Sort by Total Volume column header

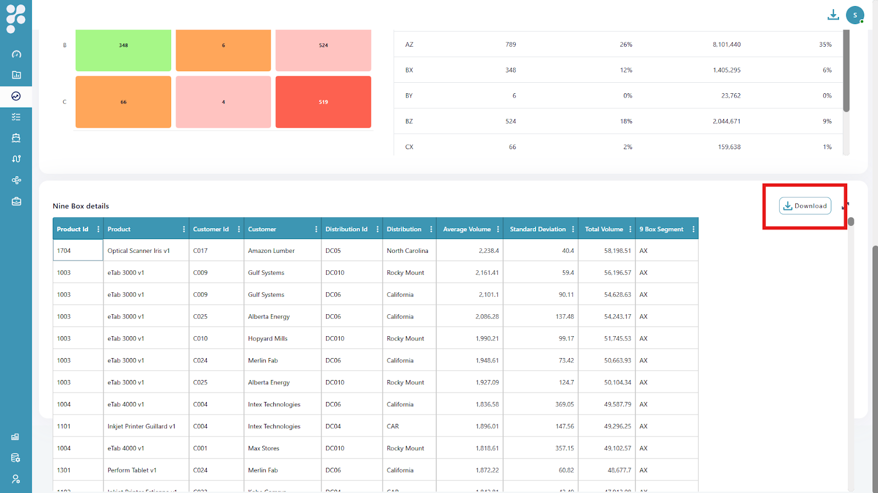click(x=604, y=229)
